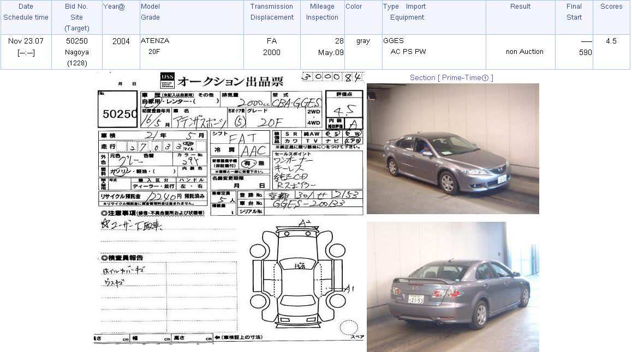Click the (1228) target value

point(76,63)
